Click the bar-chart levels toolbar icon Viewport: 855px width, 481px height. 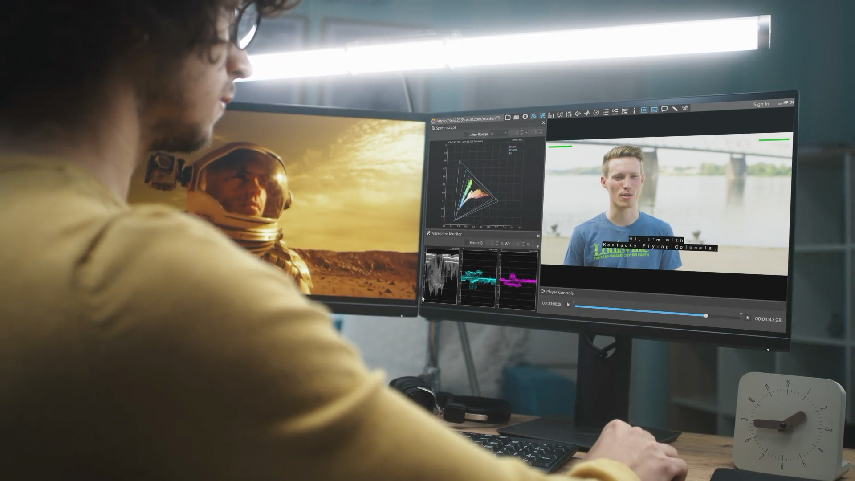[551, 115]
